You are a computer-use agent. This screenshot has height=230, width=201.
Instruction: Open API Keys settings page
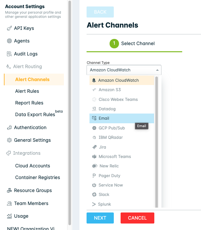pos(24,28)
